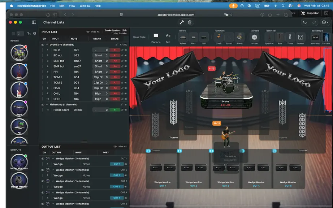Toggle eye icon on Pedal Board row
The width and height of the screenshot is (333, 208).
pyautogui.click(x=126, y=110)
